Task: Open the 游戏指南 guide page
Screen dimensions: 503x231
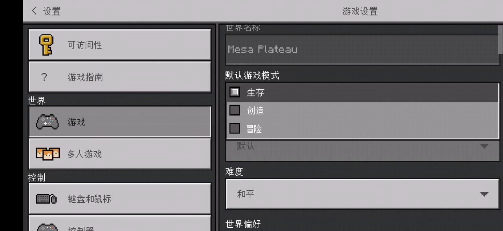Action: click(x=119, y=77)
